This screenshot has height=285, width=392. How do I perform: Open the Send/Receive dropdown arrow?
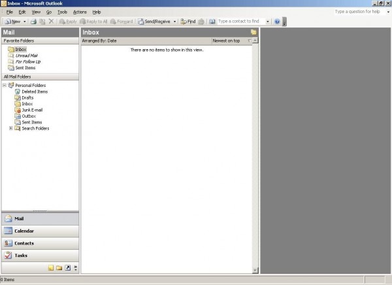click(174, 22)
